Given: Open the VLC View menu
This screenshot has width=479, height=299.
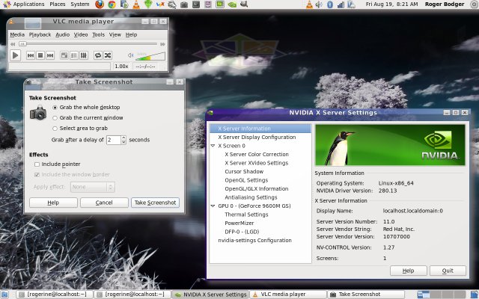Looking at the screenshot, I should [115, 34].
